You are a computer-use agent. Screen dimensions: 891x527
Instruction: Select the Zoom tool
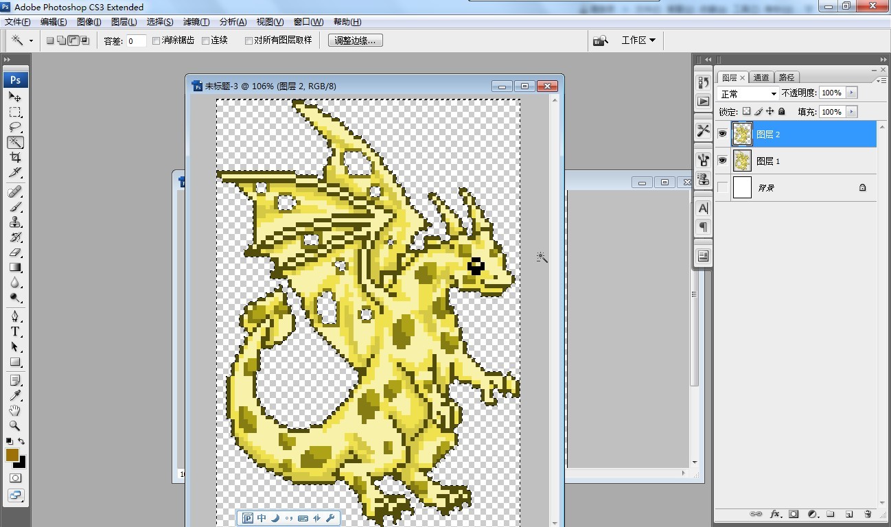point(15,425)
